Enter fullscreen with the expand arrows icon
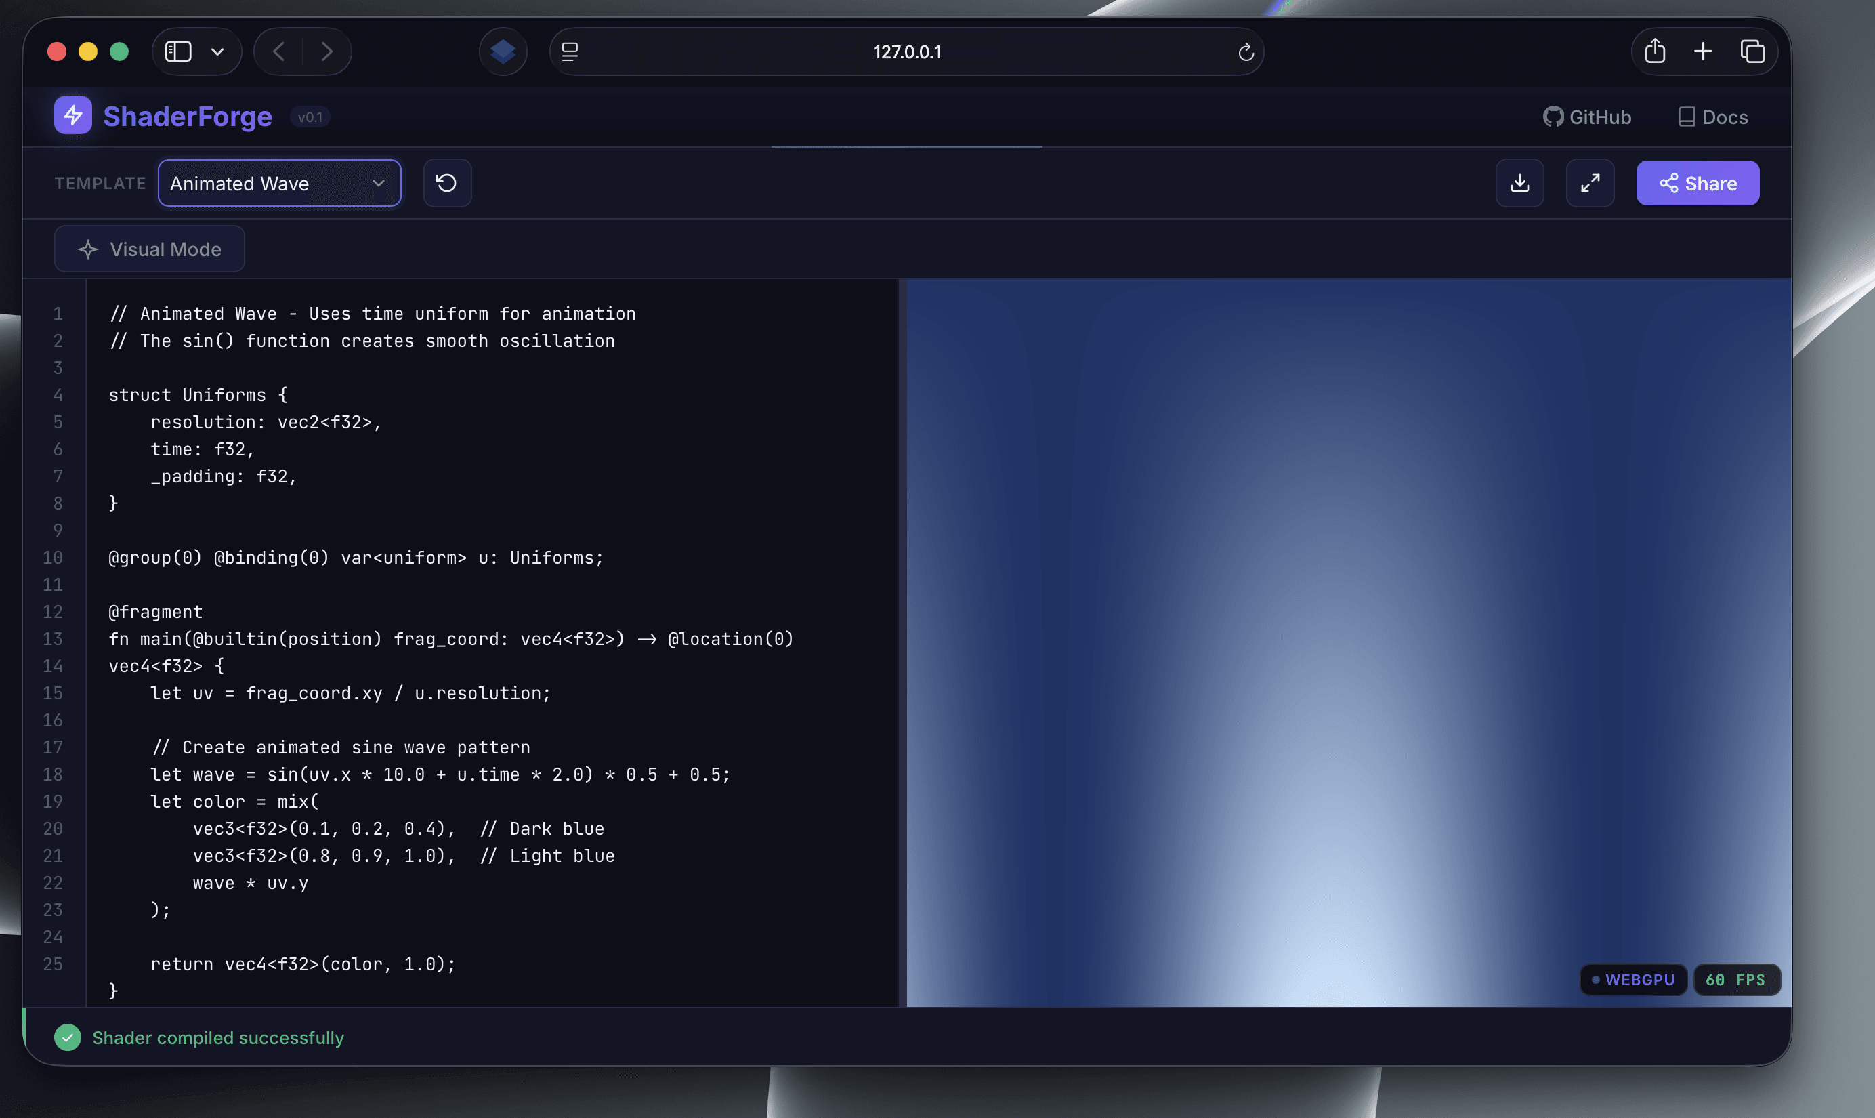 pyautogui.click(x=1590, y=183)
